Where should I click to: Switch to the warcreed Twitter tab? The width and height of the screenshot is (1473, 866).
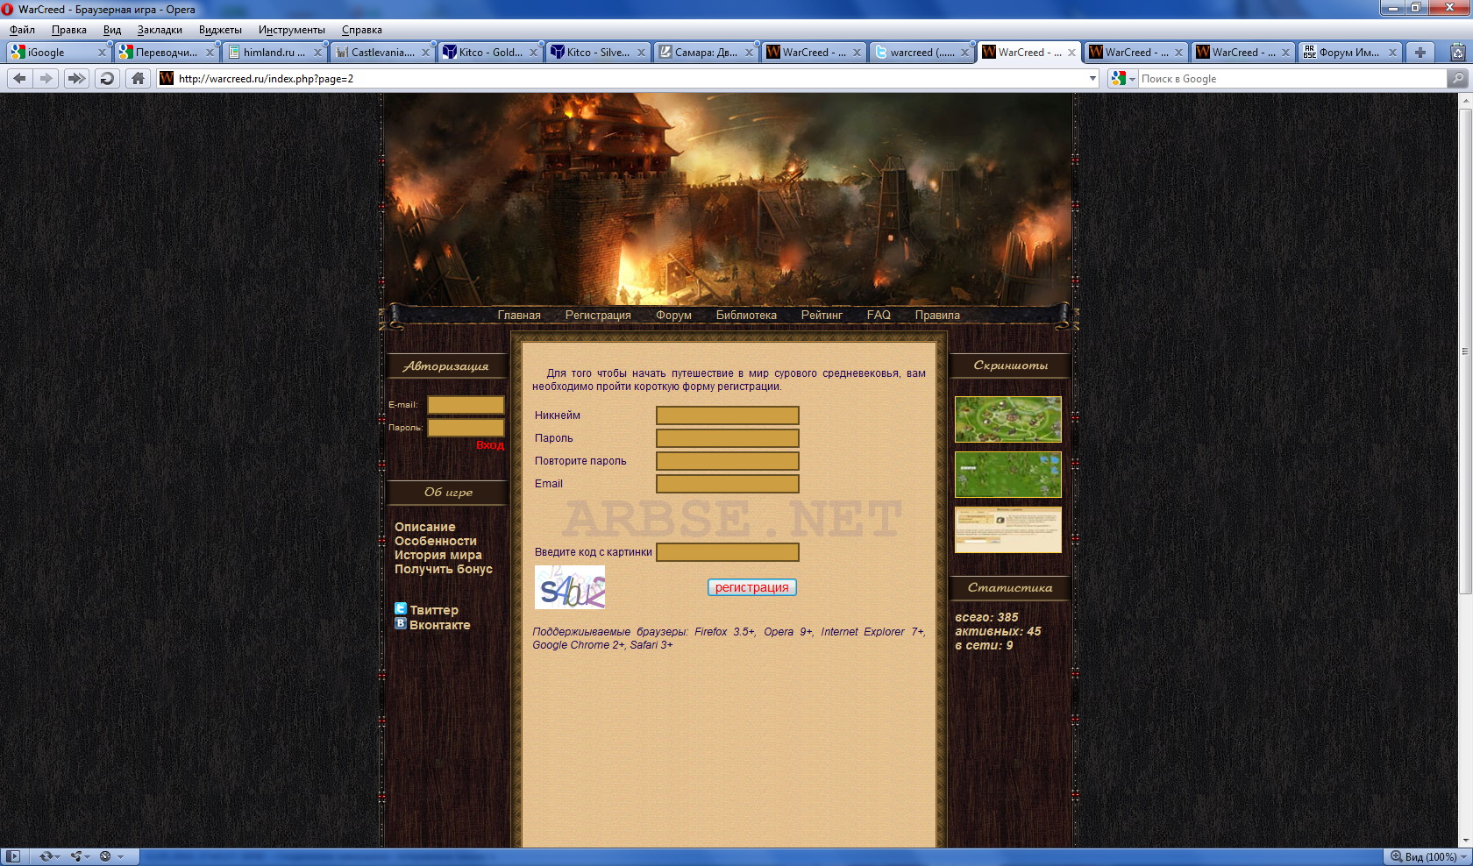tap(922, 53)
